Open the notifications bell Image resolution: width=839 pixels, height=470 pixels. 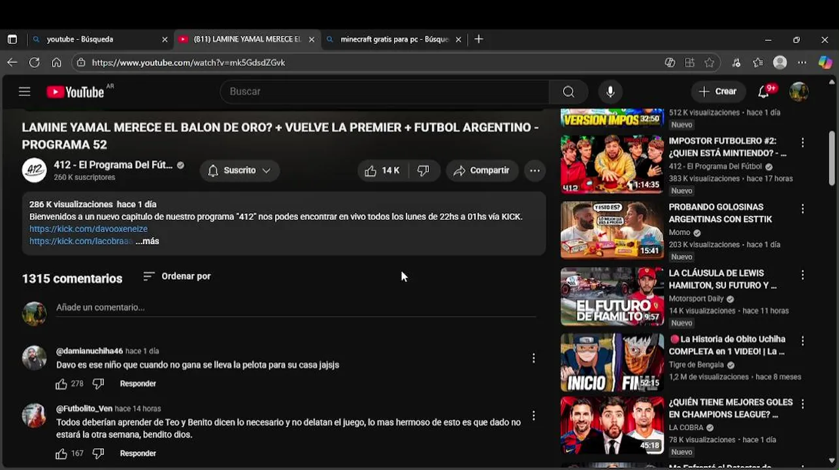763,91
